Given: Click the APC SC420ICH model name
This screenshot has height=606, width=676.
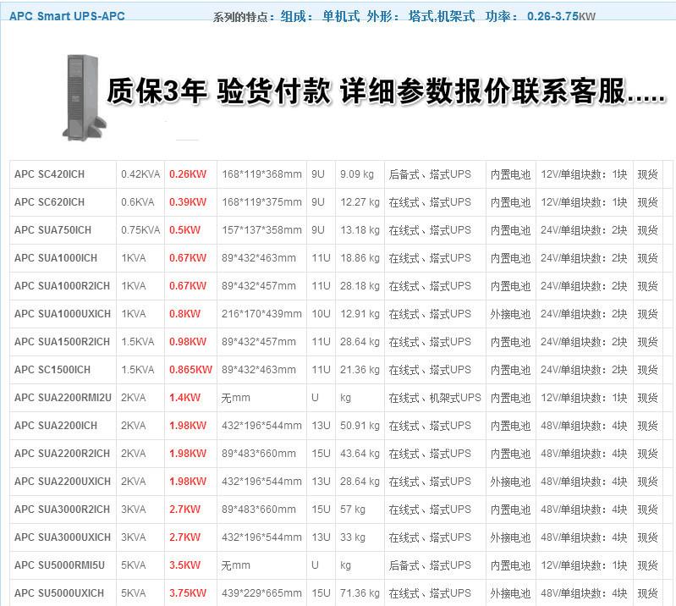Looking at the screenshot, I should point(49,174).
